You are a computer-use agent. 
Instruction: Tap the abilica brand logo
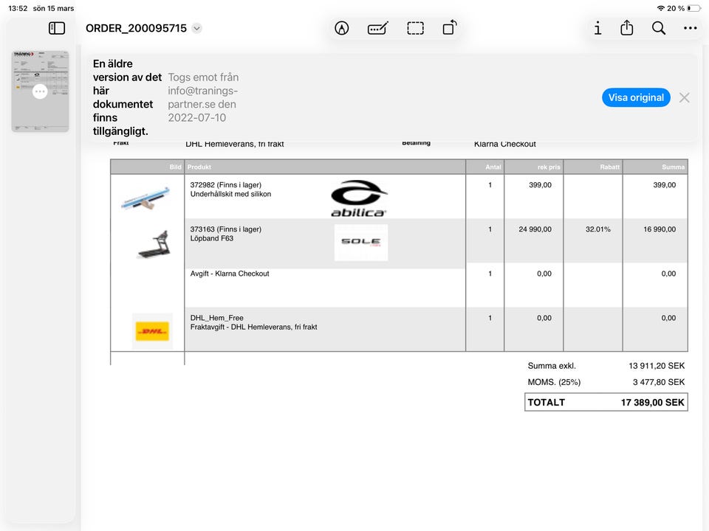click(359, 198)
